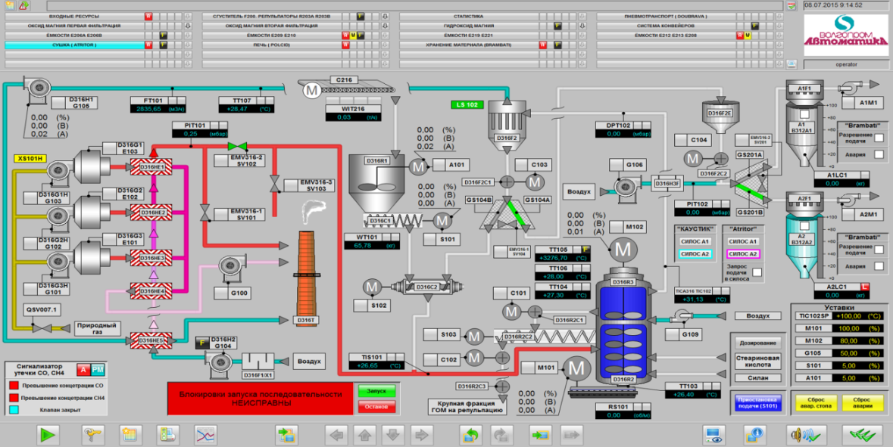This screenshot has width=893, height=447.
Task: Toggle the A2 'Авария' checkbox
Action: pos(879,265)
